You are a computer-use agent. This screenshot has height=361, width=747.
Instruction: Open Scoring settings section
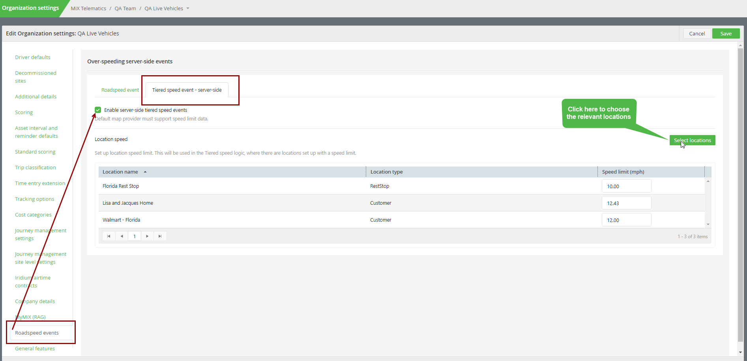tap(24, 112)
